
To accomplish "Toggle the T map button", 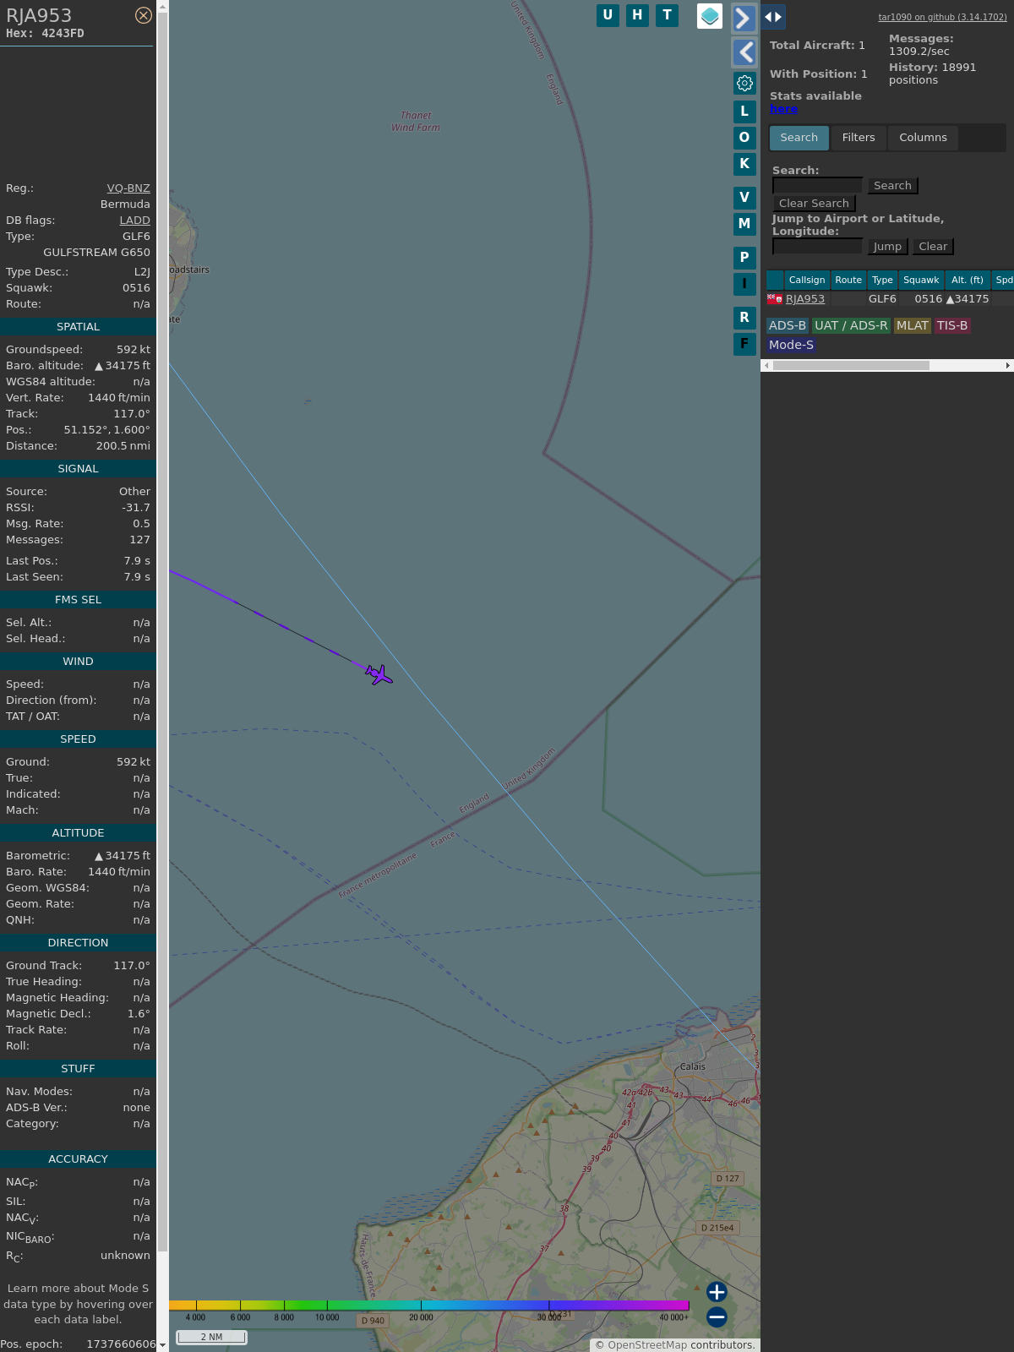I will pos(667,15).
